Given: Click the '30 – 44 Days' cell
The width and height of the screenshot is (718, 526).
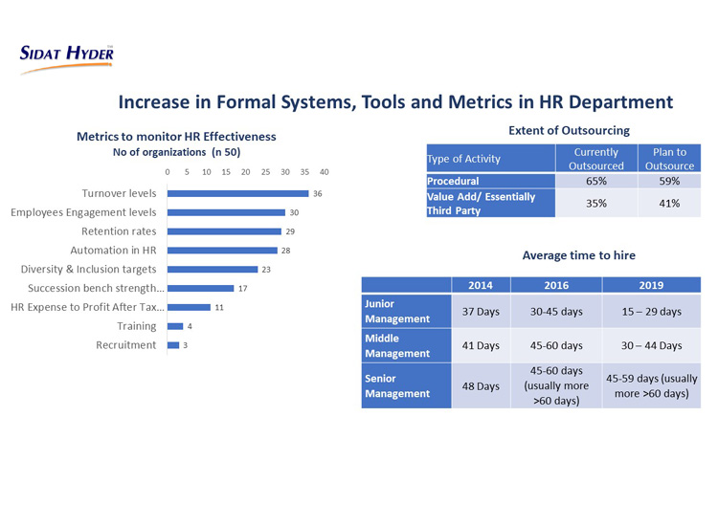Looking at the screenshot, I should (x=652, y=346).
